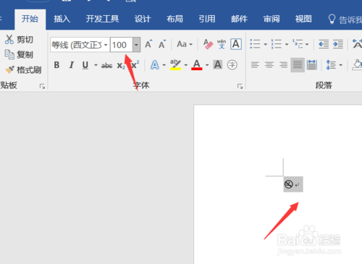Open line spacing options
This screenshot has height=264, width=362.
(331, 65)
